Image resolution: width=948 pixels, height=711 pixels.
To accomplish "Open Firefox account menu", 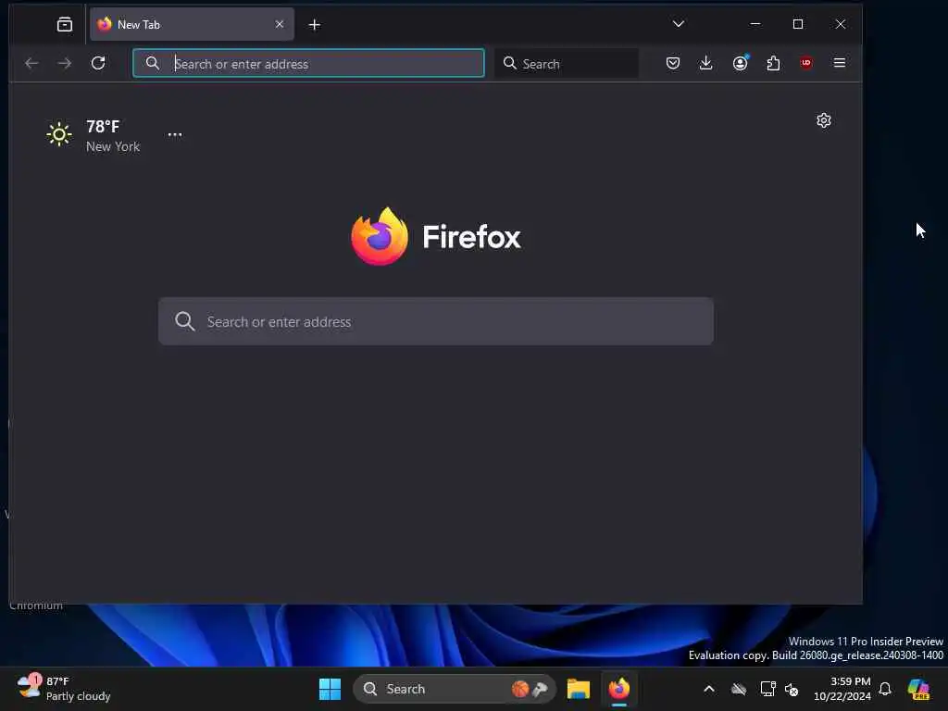I will 740,63.
